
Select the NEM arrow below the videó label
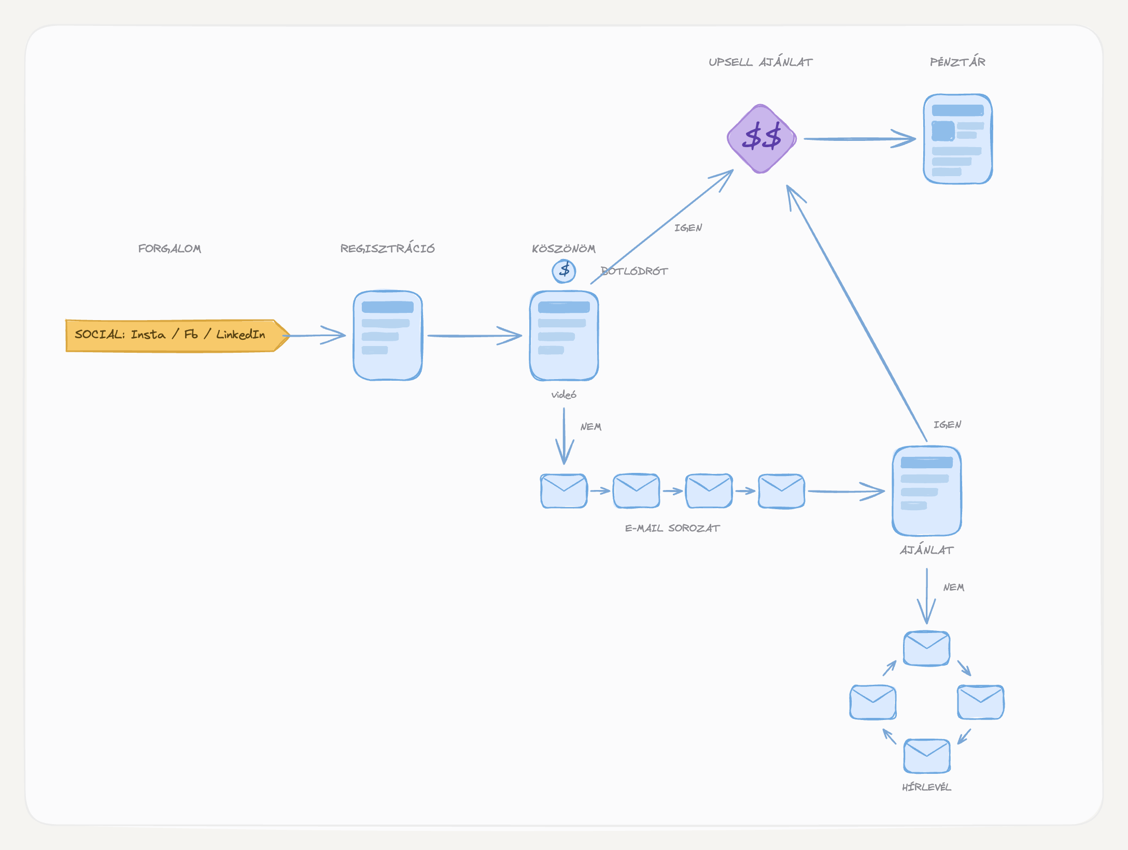pos(564,436)
